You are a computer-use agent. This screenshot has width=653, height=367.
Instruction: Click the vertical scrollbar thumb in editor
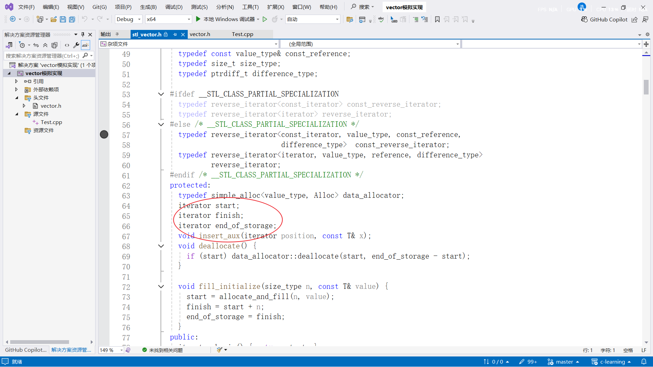point(646,87)
